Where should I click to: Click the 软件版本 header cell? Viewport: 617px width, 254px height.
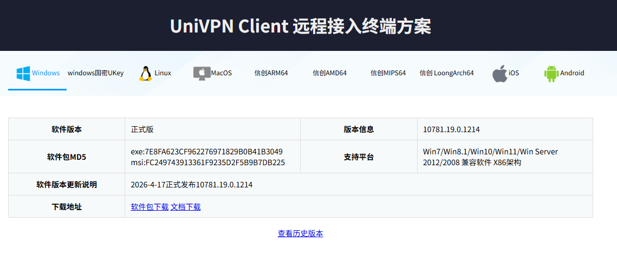tap(67, 129)
